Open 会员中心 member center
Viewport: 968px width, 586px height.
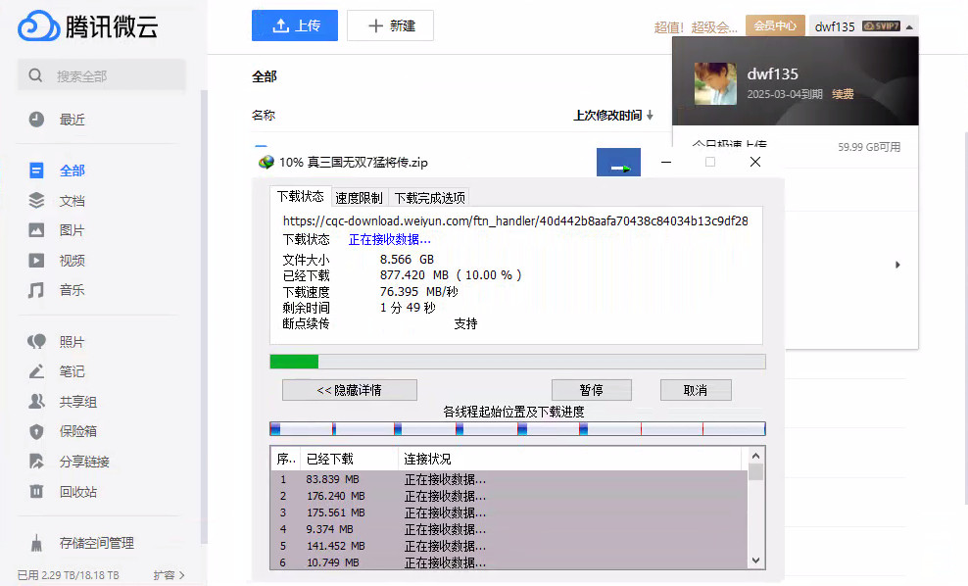point(775,25)
